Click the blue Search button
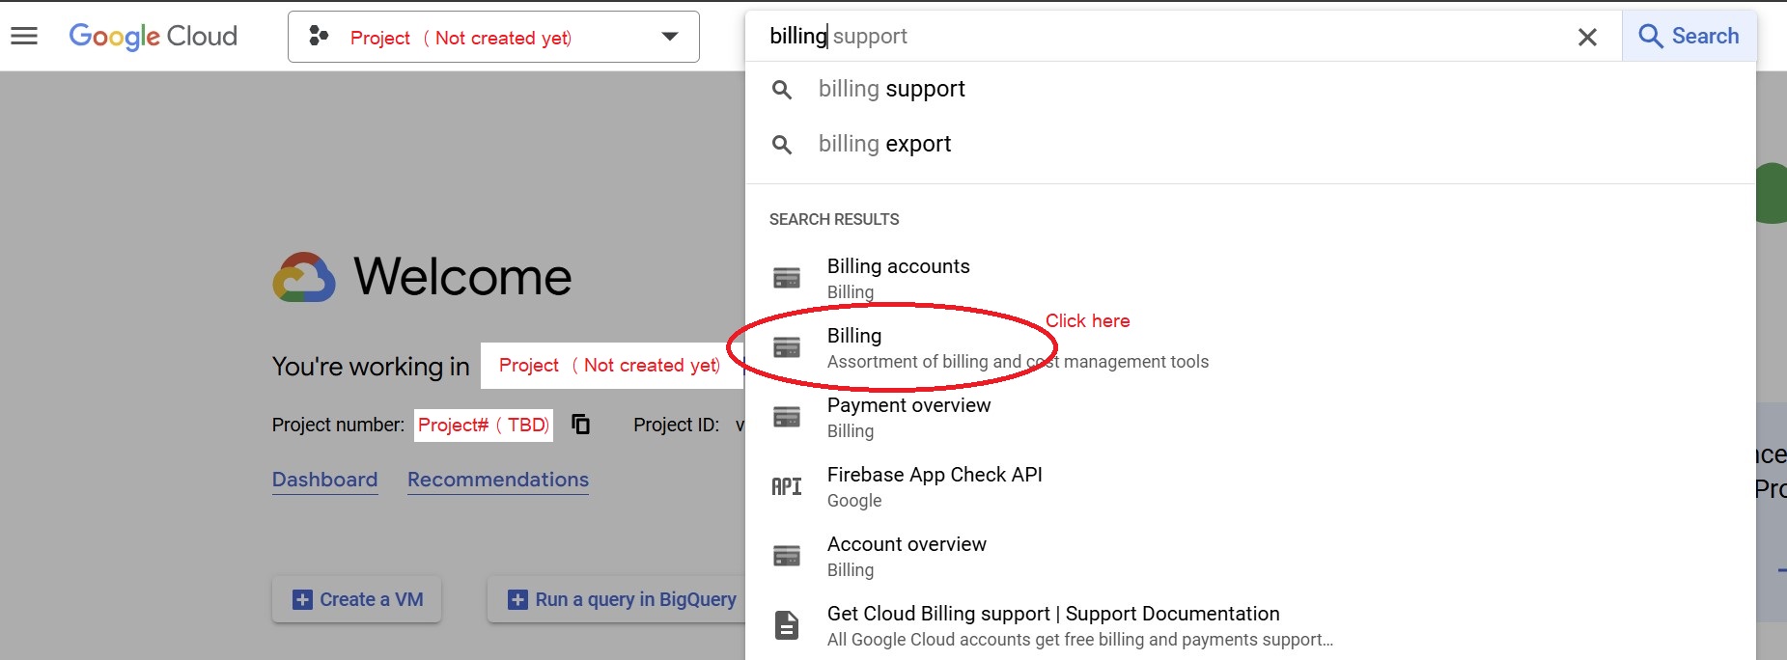Image resolution: width=1787 pixels, height=660 pixels. (x=1689, y=37)
